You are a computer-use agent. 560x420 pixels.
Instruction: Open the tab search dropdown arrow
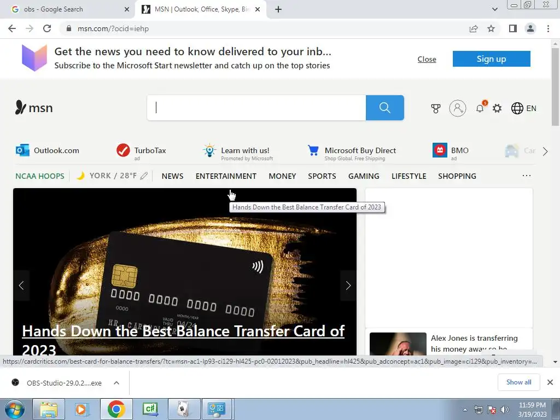tap(494, 9)
